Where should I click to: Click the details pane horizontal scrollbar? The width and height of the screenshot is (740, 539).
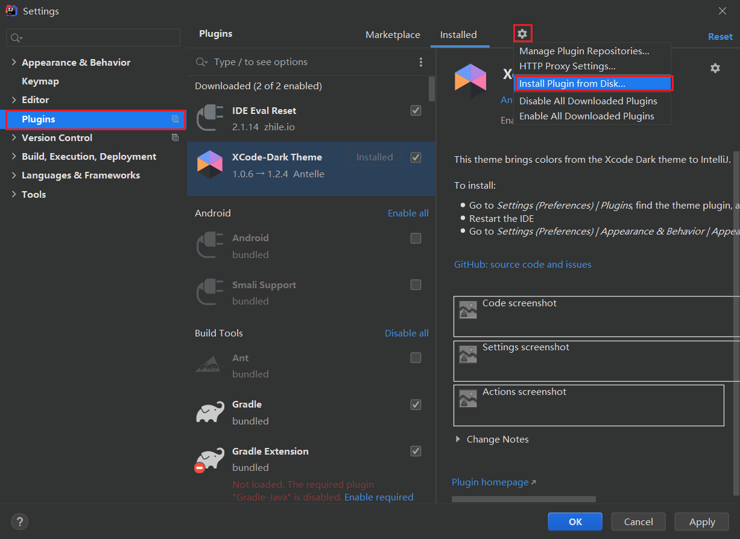[x=523, y=499]
